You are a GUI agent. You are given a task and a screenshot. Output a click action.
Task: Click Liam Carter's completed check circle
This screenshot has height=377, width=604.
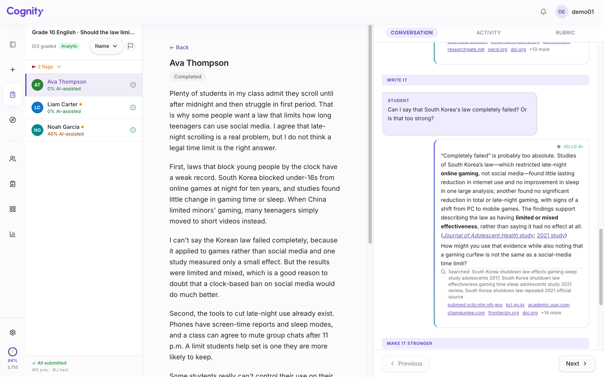pos(133,107)
